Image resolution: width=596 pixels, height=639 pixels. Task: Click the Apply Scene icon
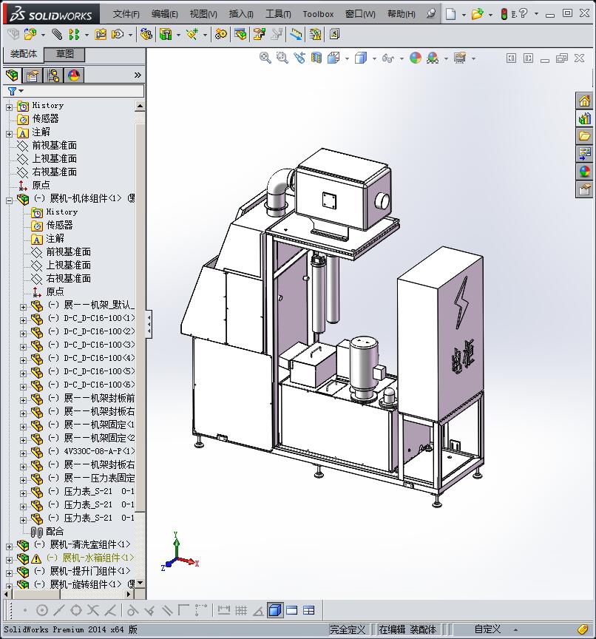coord(433,58)
